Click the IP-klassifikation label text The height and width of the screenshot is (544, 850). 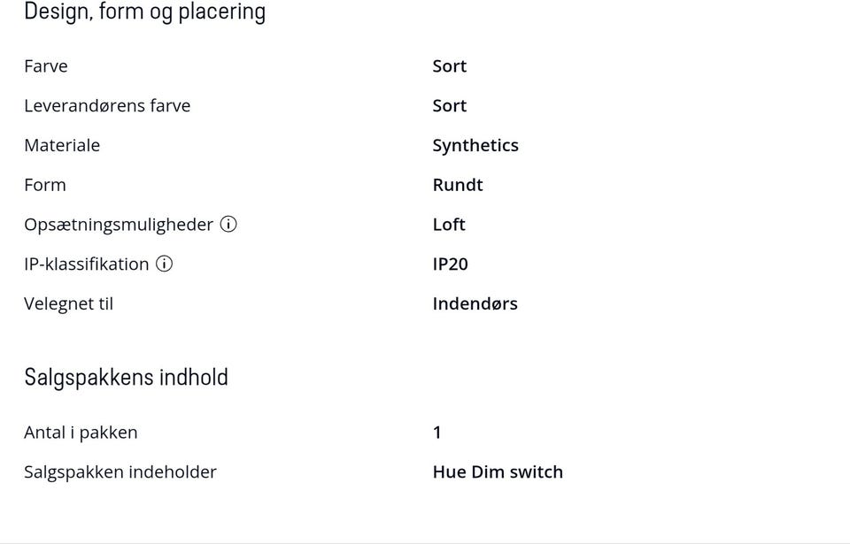(x=87, y=264)
